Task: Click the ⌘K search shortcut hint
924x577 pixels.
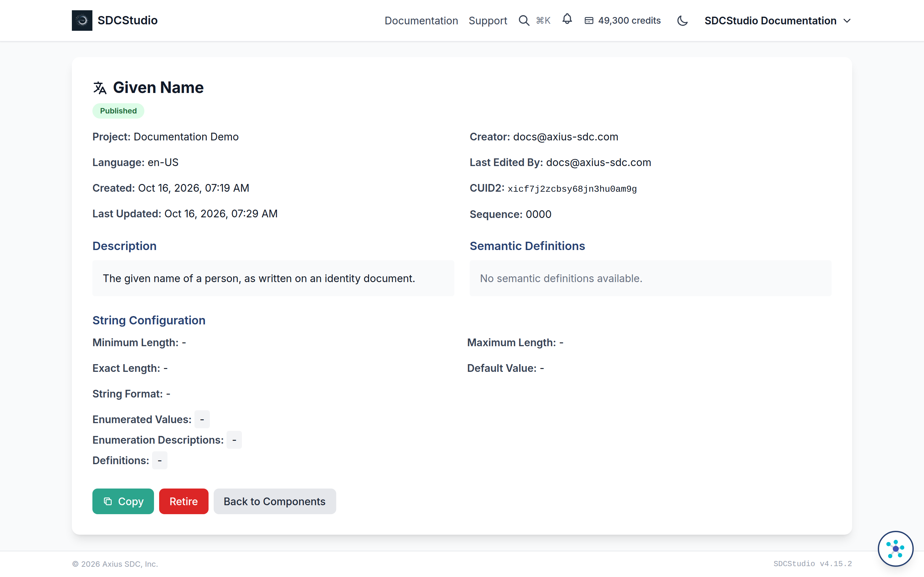Action: point(543,21)
